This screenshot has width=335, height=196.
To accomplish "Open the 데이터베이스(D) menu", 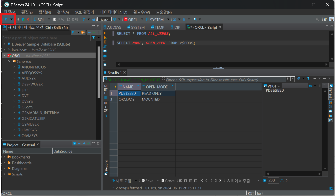I will [114, 12].
